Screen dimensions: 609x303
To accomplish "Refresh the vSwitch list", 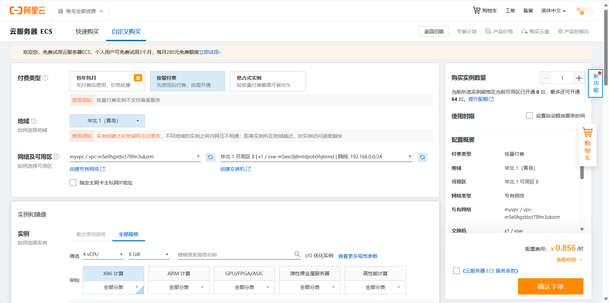I will coord(422,157).
